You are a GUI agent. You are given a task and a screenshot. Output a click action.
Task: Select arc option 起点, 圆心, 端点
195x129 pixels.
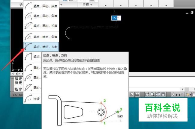[x=41, y=6]
